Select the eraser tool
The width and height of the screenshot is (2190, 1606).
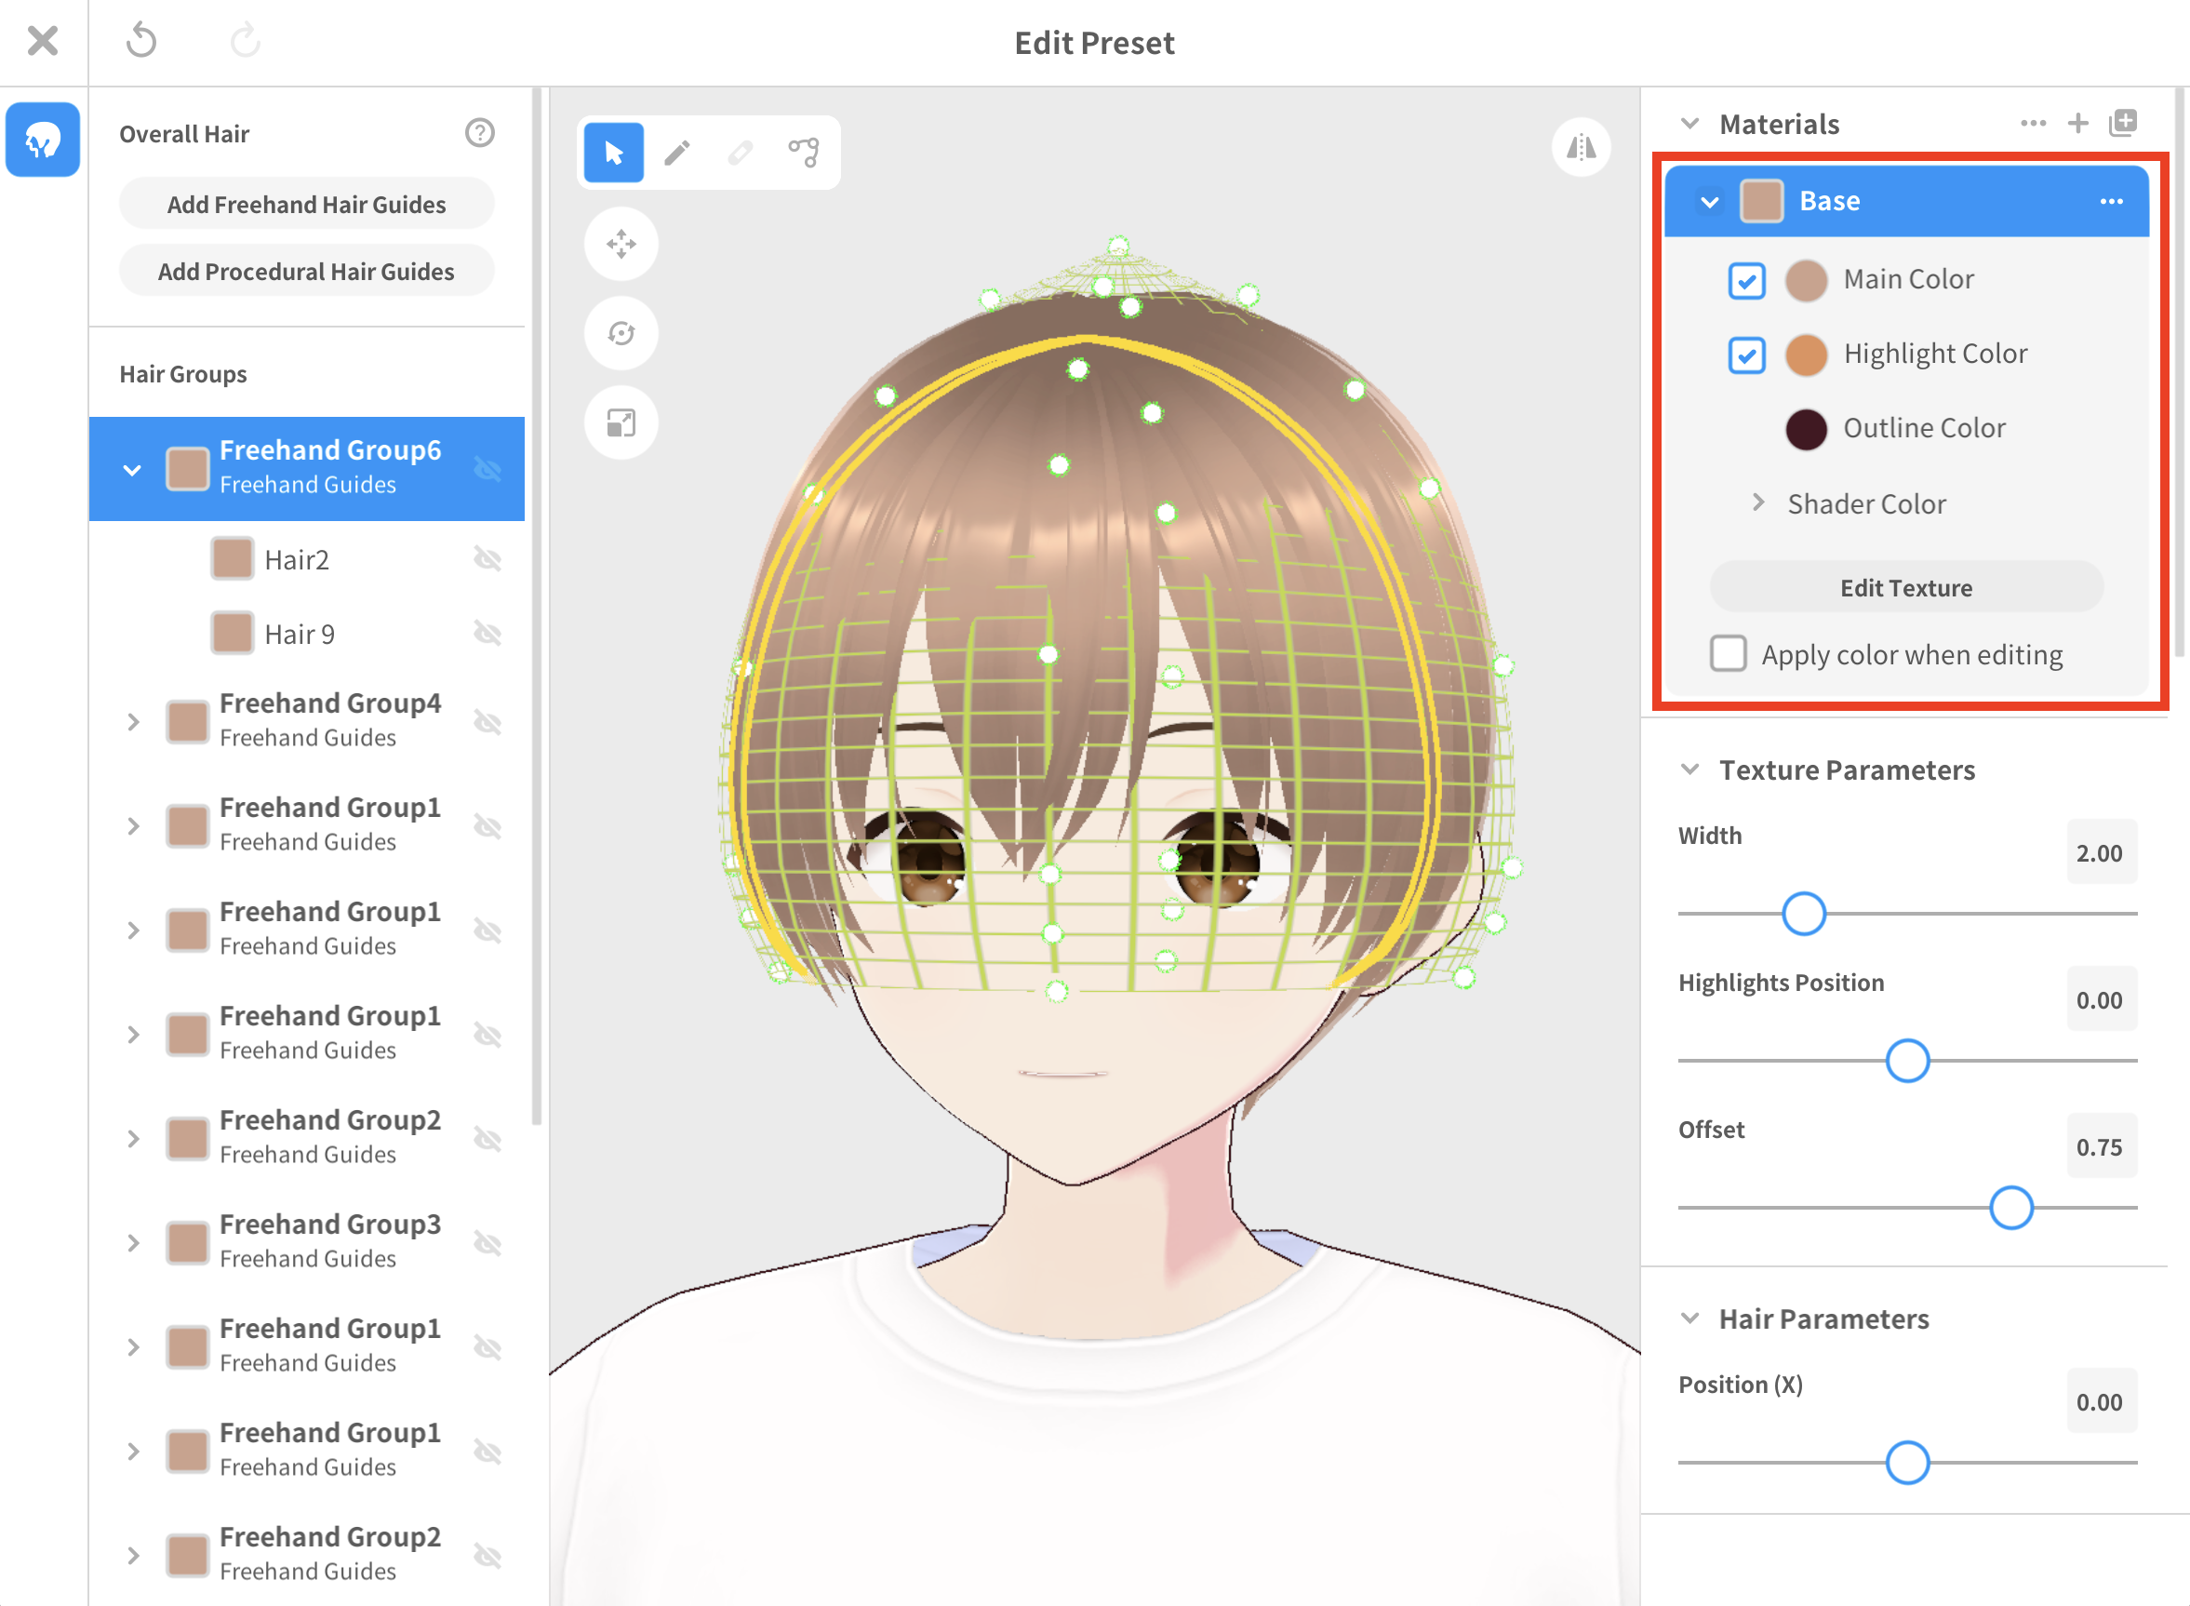pos(740,153)
